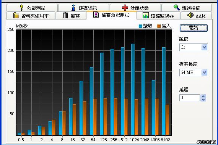218x145 pixels.
Task: Click the 16 block size axis label
Action: pos(72,140)
